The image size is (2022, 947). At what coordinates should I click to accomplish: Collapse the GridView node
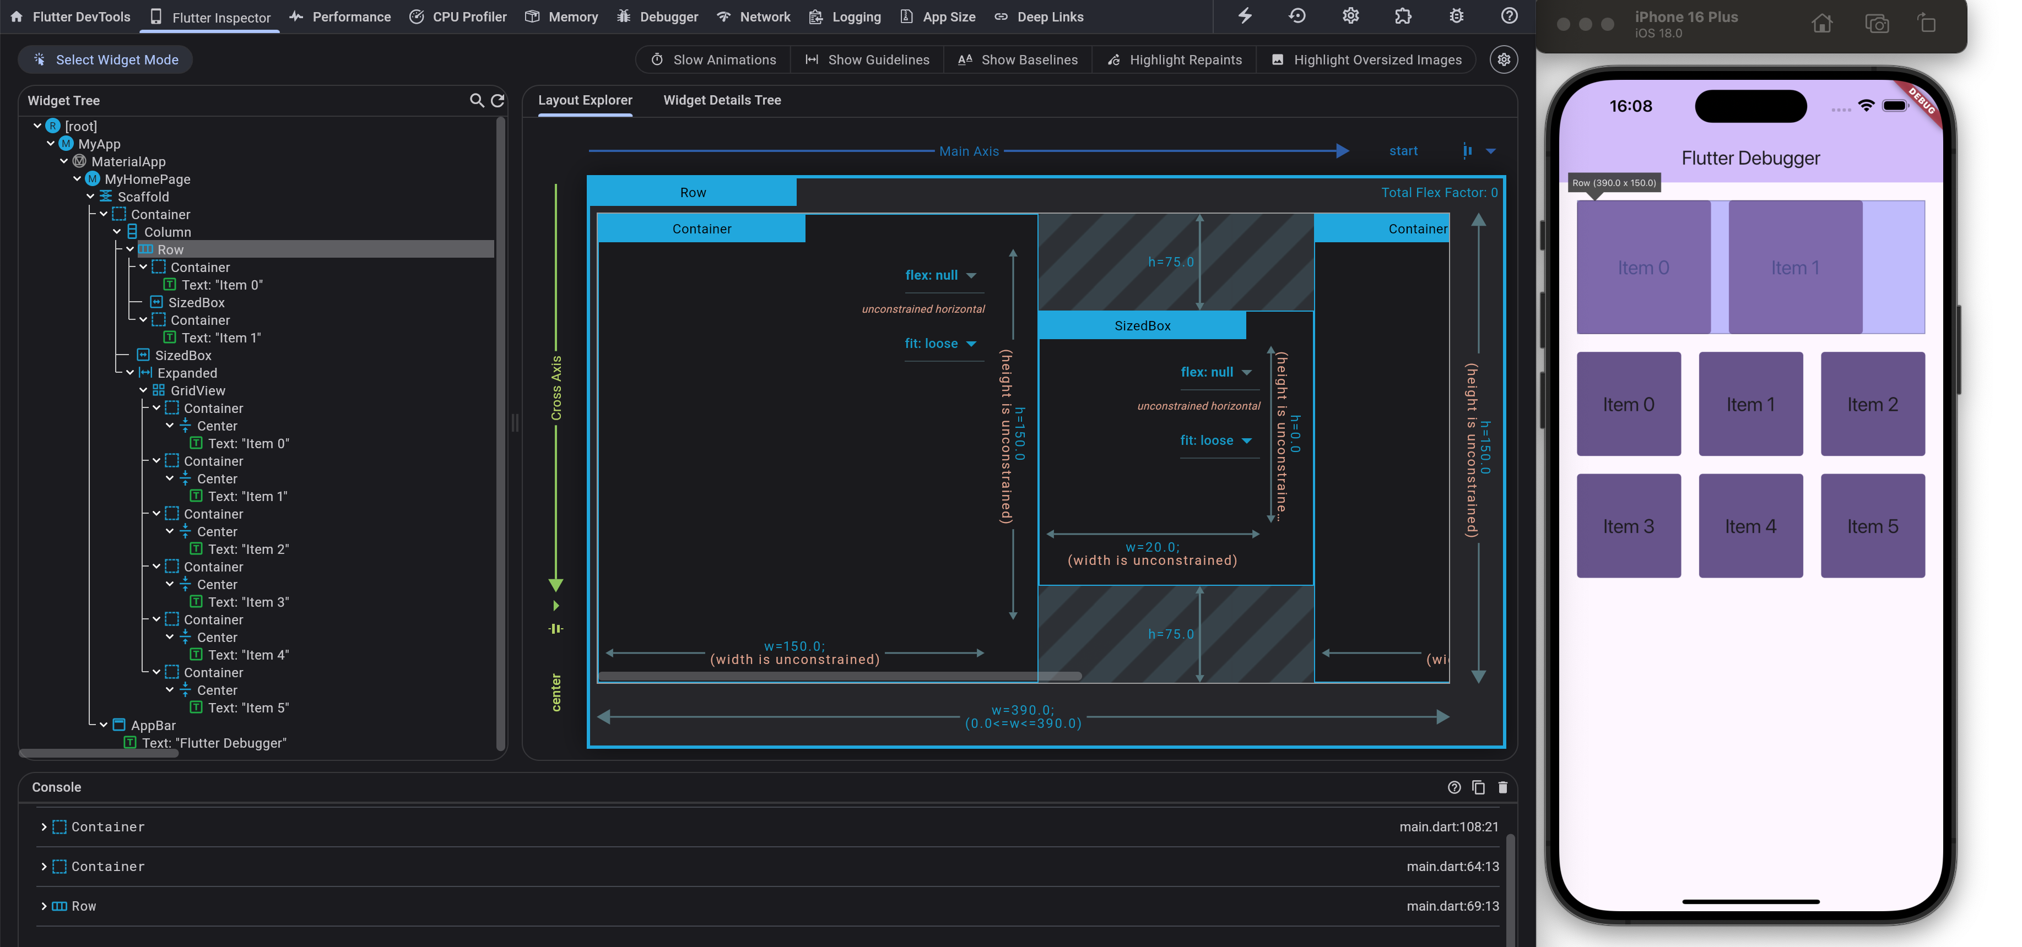(x=144, y=391)
